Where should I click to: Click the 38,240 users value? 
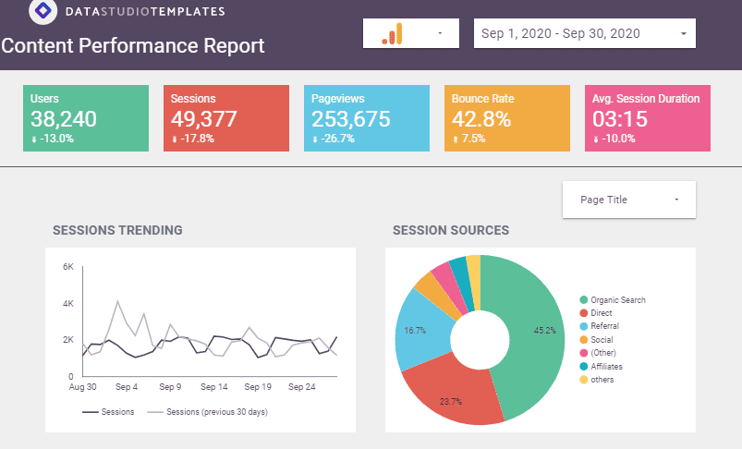[64, 119]
